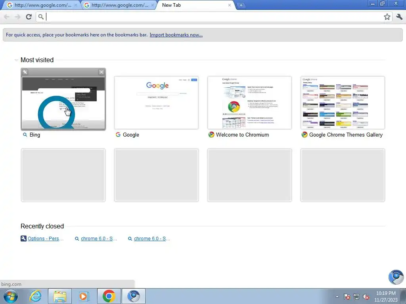Click the muted volume tray icon

[x=366, y=296]
